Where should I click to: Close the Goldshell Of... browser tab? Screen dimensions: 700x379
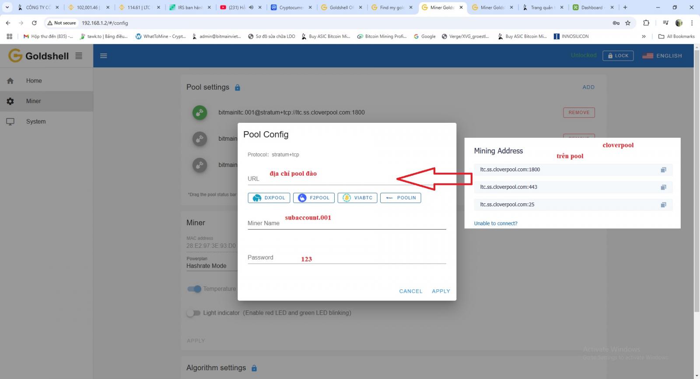pos(360,7)
